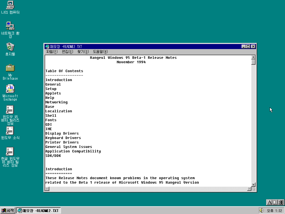
Task: Open the 시작 Start button
Action: (8, 211)
